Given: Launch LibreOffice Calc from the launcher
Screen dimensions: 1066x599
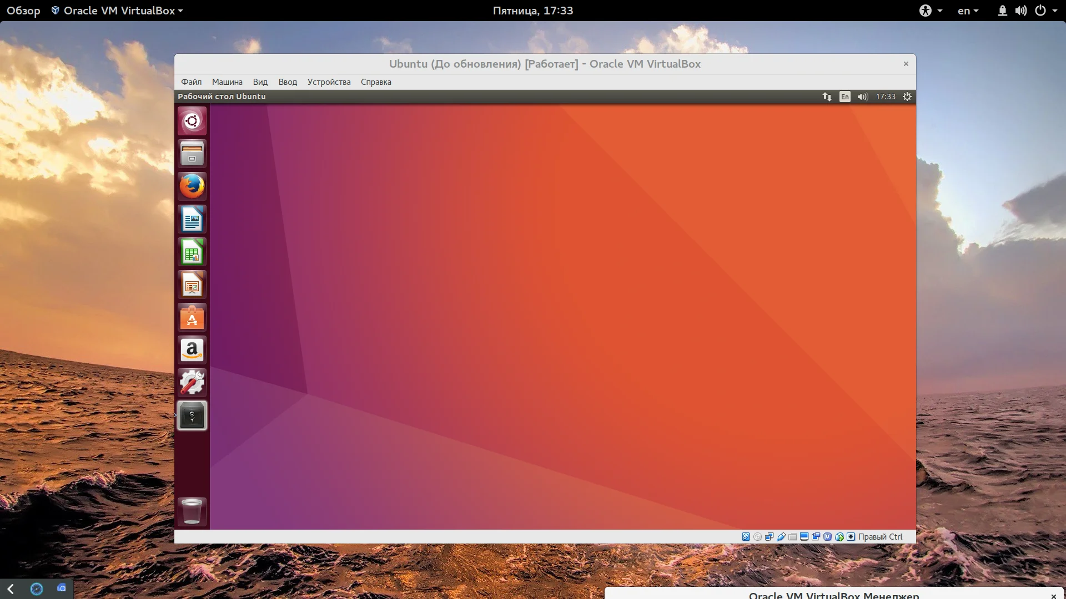Looking at the screenshot, I should [192, 252].
